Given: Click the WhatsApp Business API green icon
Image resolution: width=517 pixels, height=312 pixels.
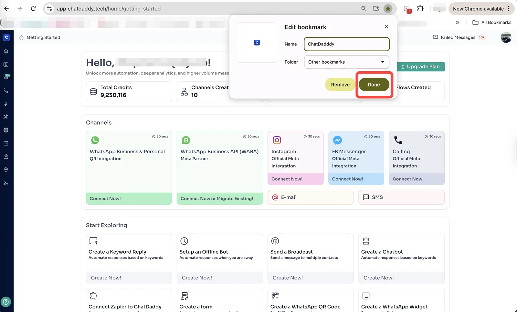Looking at the screenshot, I should coord(186,140).
